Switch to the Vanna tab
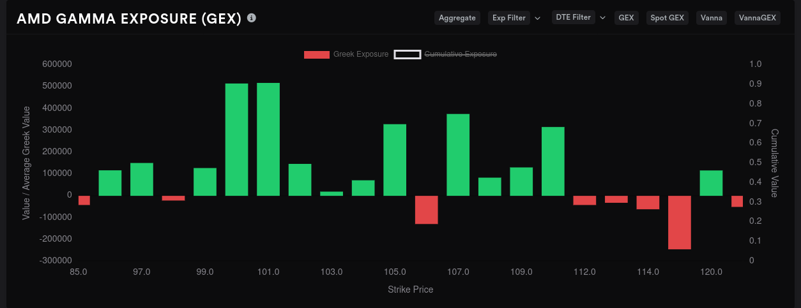 712,18
